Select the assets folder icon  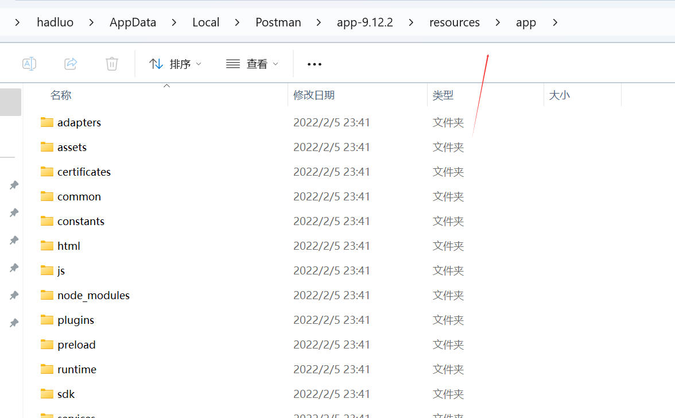[47, 147]
